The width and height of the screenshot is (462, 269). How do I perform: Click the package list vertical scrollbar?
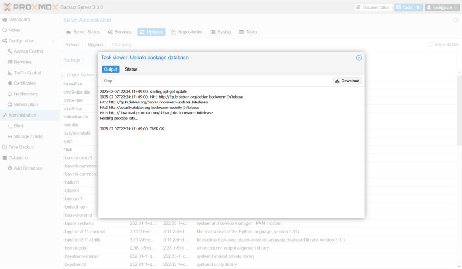pyautogui.click(x=459, y=112)
